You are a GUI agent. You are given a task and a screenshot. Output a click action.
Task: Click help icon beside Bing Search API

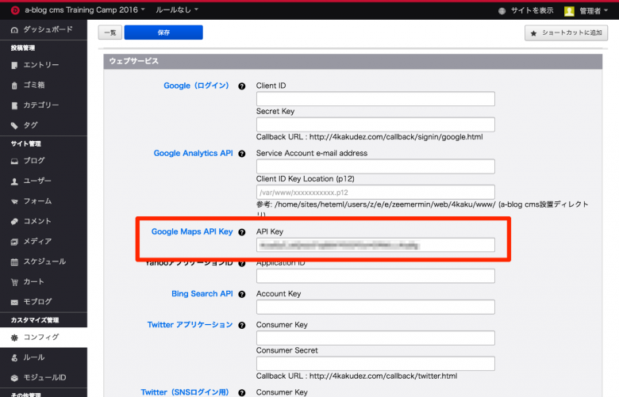(241, 294)
